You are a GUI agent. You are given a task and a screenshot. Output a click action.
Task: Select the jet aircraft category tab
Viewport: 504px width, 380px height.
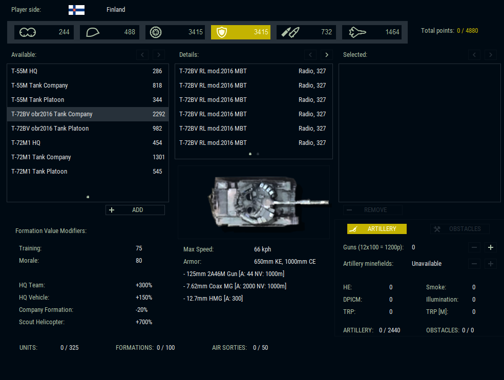(x=371, y=32)
